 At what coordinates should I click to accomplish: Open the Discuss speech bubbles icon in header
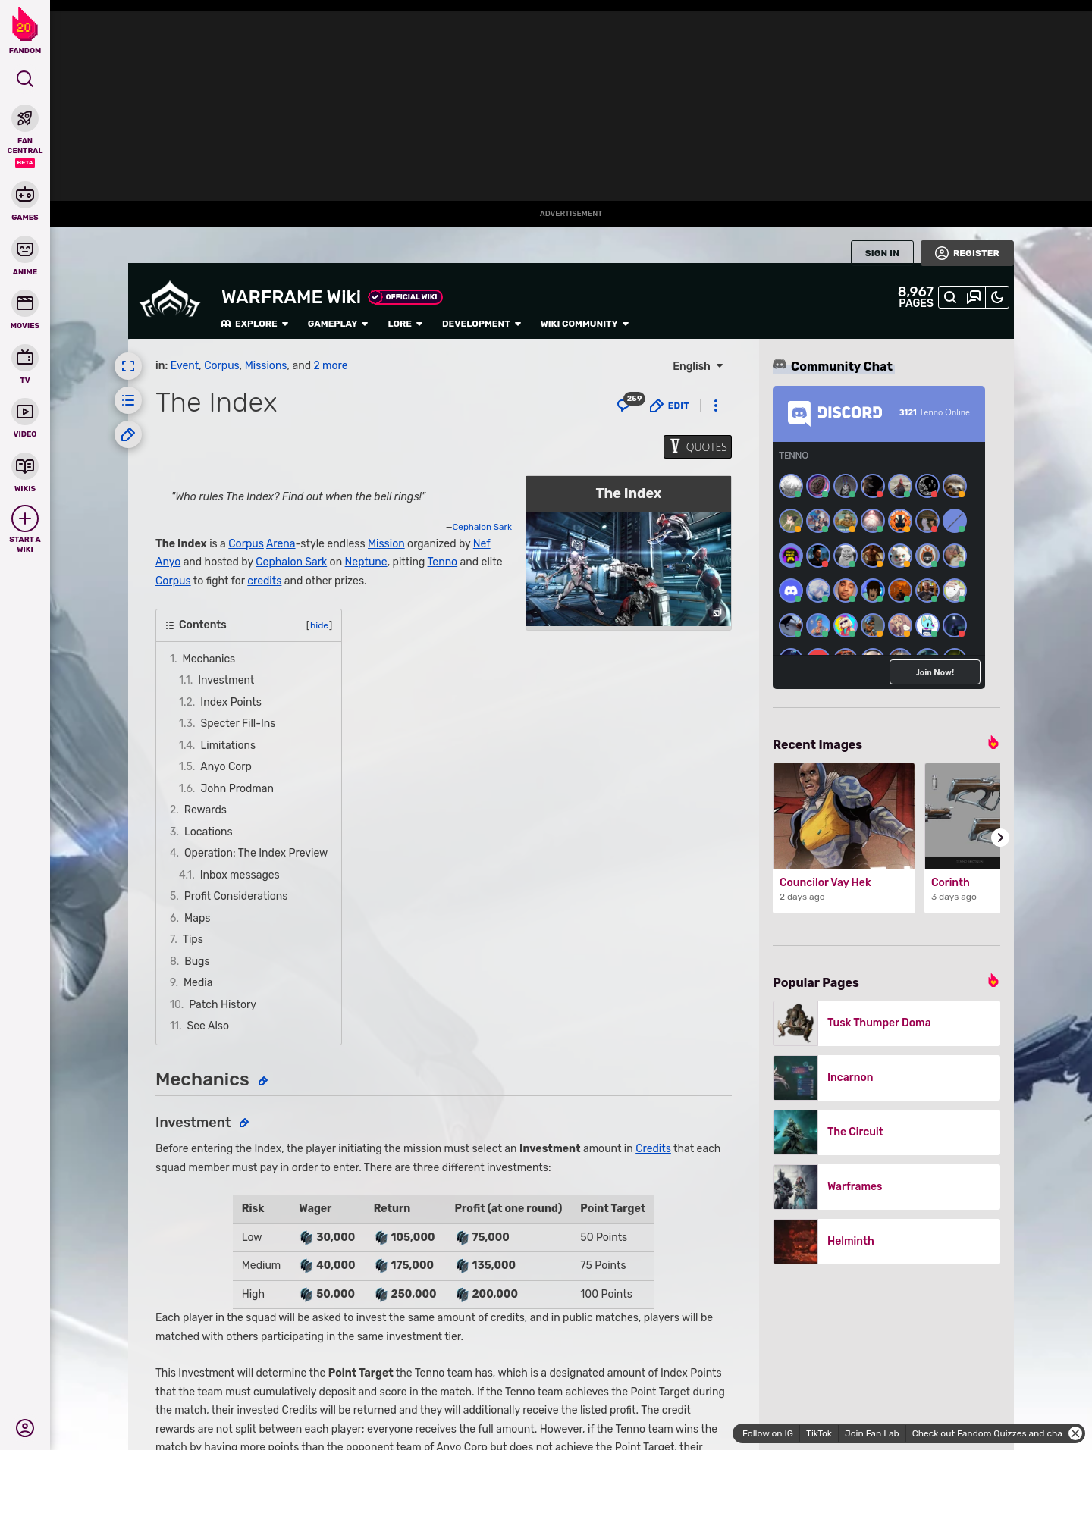pos(974,297)
